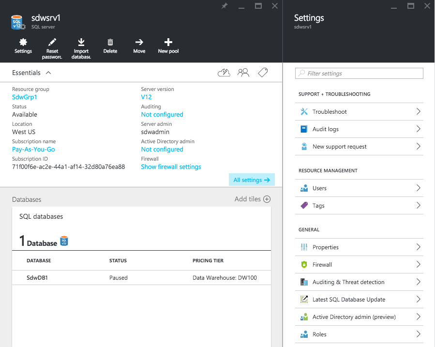Open the SdwGrp1 resource group link
The height and width of the screenshot is (347, 435).
[x=24, y=97]
